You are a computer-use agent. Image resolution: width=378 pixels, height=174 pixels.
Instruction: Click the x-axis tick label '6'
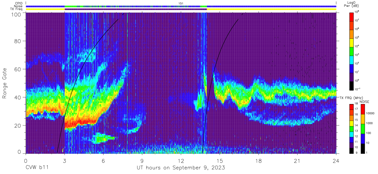(x=103, y=160)
